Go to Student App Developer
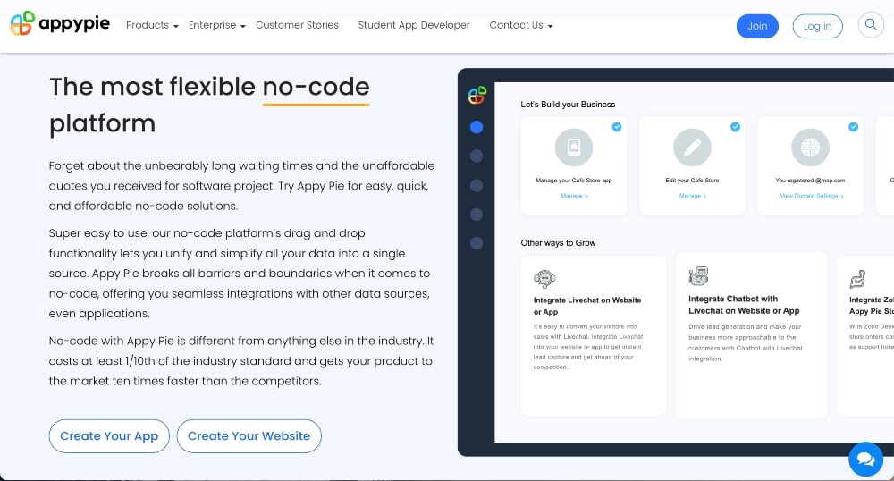The width and height of the screenshot is (894, 481). tap(414, 25)
